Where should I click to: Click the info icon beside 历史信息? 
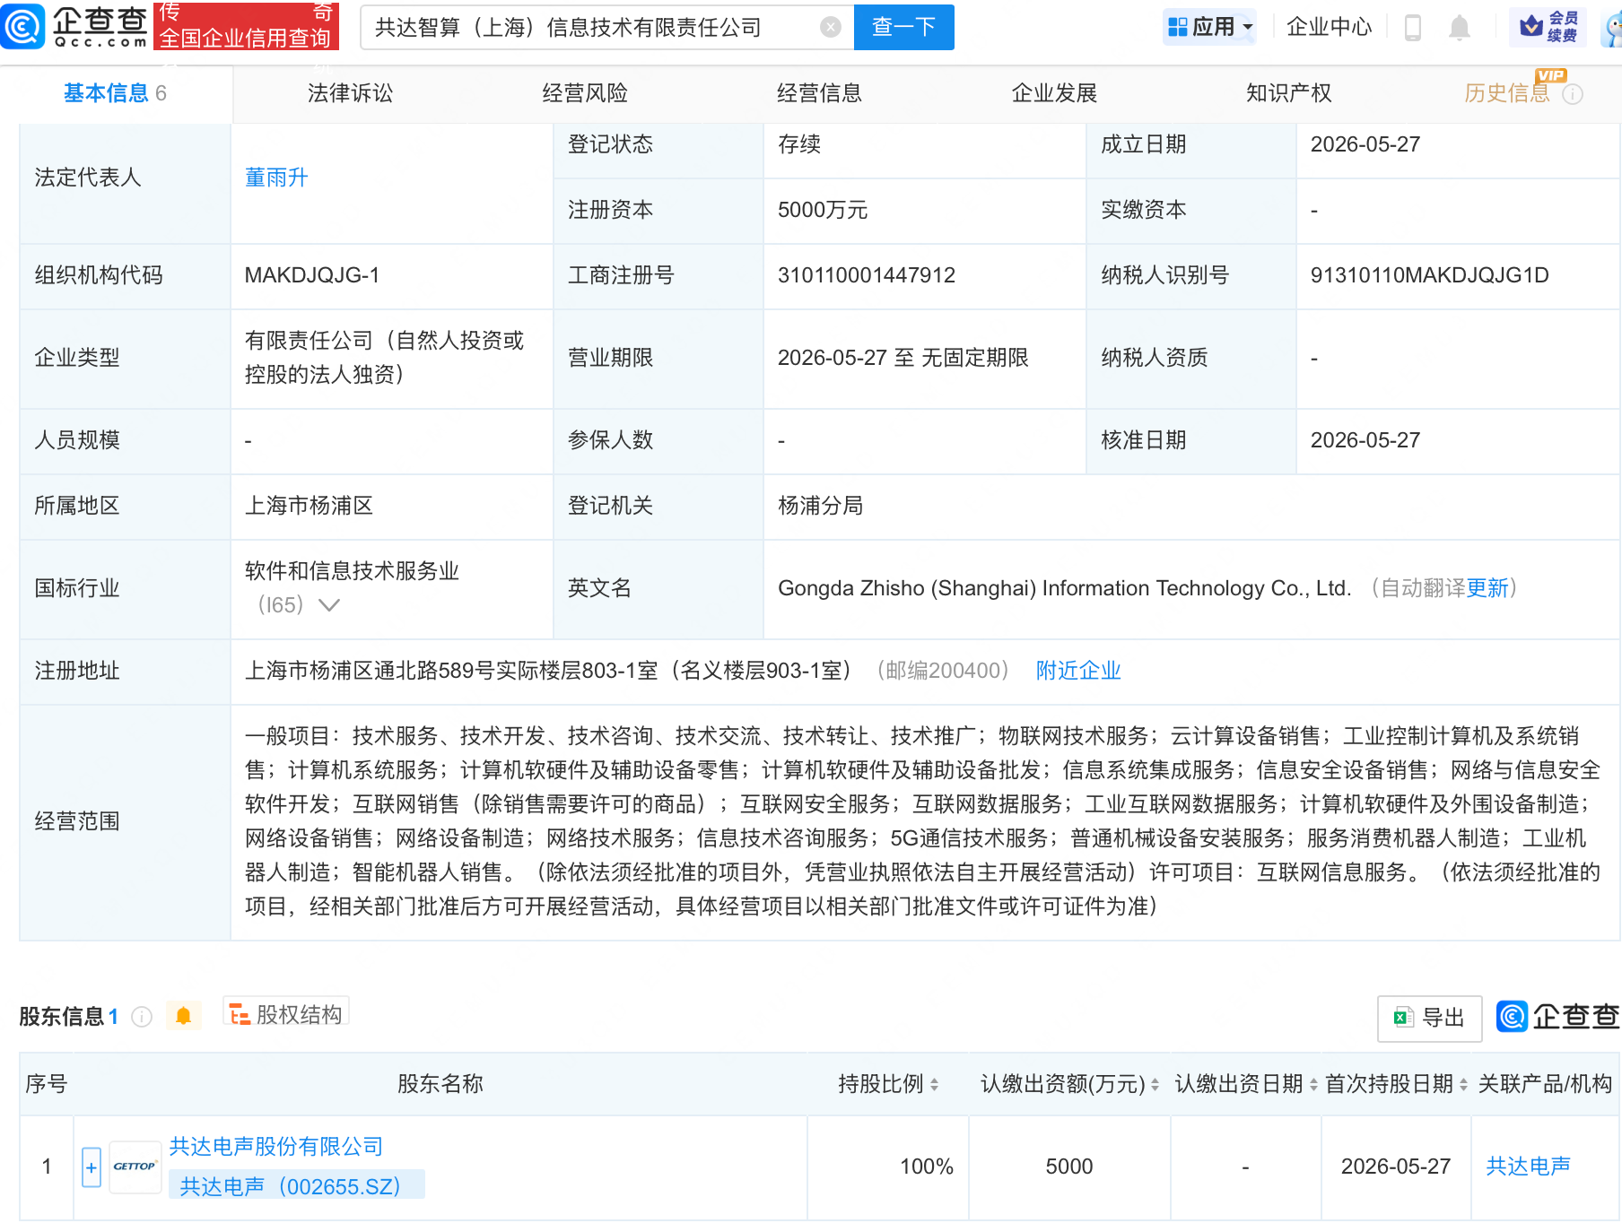[1573, 94]
